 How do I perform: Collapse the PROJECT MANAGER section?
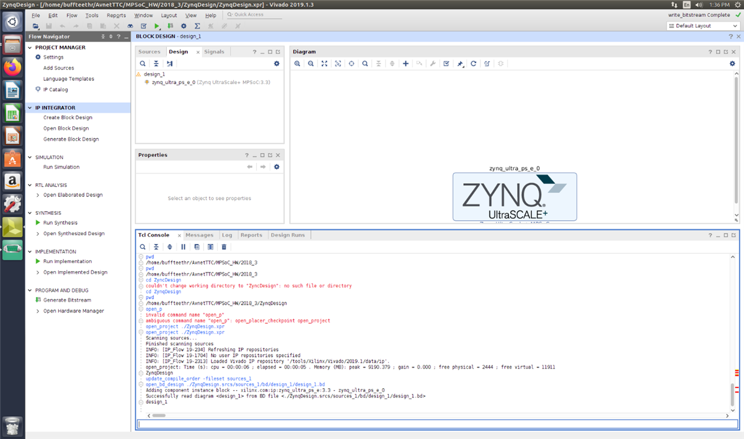(x=31, y=48)
